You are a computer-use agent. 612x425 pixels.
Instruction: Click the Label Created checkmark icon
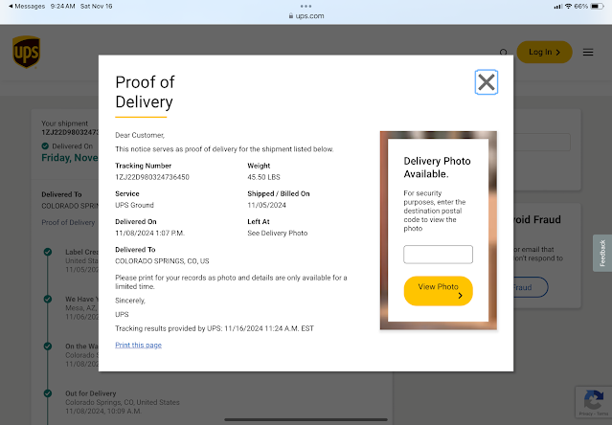pyautogui.click(x=48, y=252)
